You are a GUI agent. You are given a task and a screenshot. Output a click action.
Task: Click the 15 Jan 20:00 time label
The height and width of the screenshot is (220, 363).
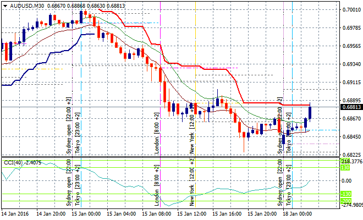[x=262, y=213]
